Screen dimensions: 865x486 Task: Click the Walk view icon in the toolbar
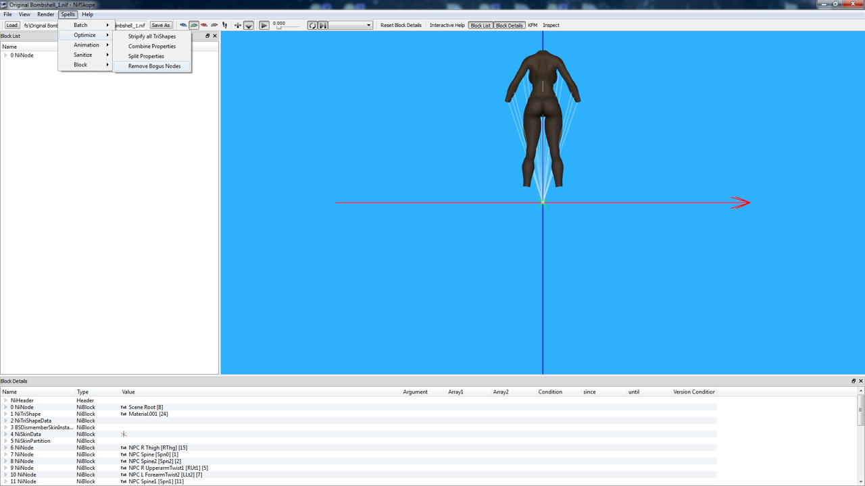coord(225,25)
